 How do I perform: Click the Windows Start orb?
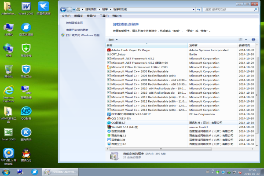point(6,172)
